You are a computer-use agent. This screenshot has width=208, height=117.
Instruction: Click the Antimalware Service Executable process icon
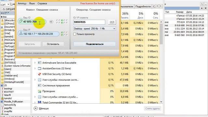coord(39,63)
